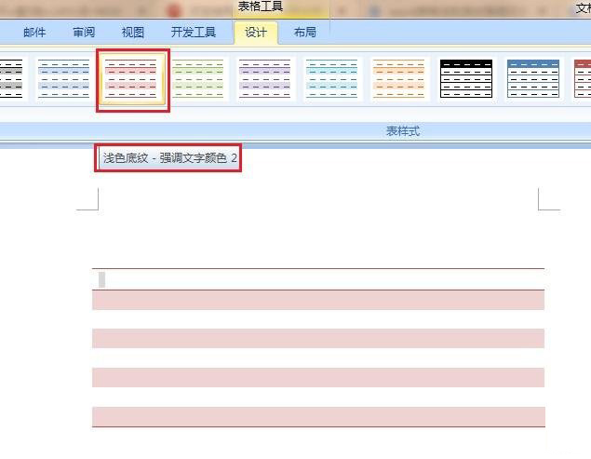Open the 布局 table tools tab
The width and height of the screenshot is (591, 459).
[x=305, y=33]
